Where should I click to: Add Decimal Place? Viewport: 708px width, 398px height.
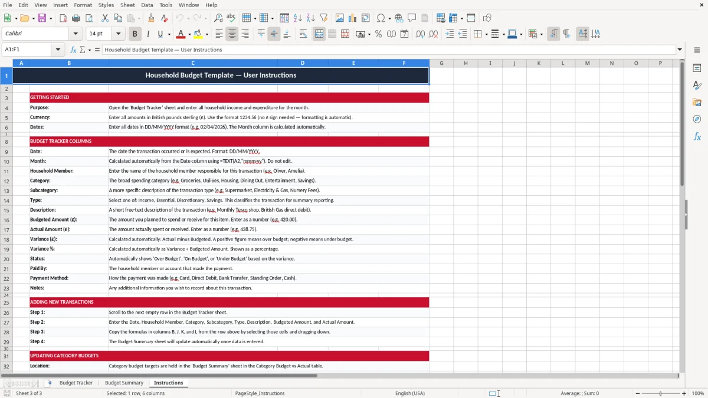point(420,34)
